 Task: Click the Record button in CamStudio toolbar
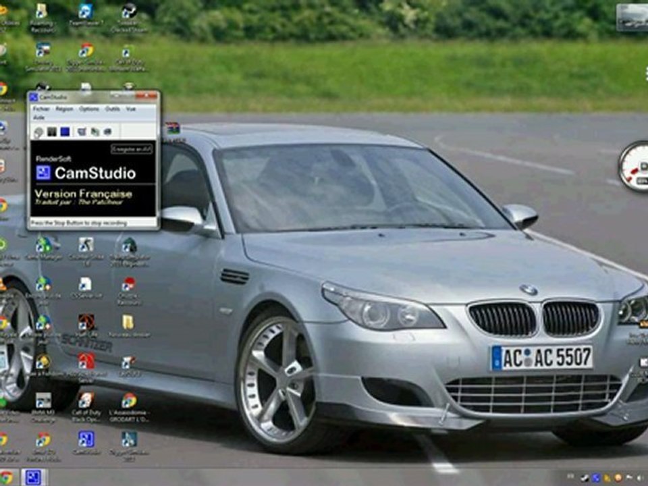tap(38, 132)
